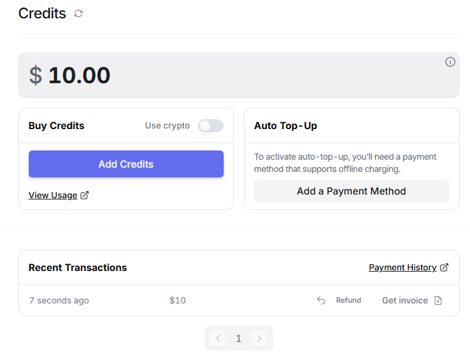Click the dollar sign symbol in balance
470x364 pixels.
coord(36,75)
